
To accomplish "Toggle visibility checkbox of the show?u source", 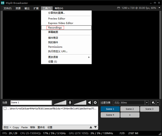I will pyautogui.click(x=5, y=108).
